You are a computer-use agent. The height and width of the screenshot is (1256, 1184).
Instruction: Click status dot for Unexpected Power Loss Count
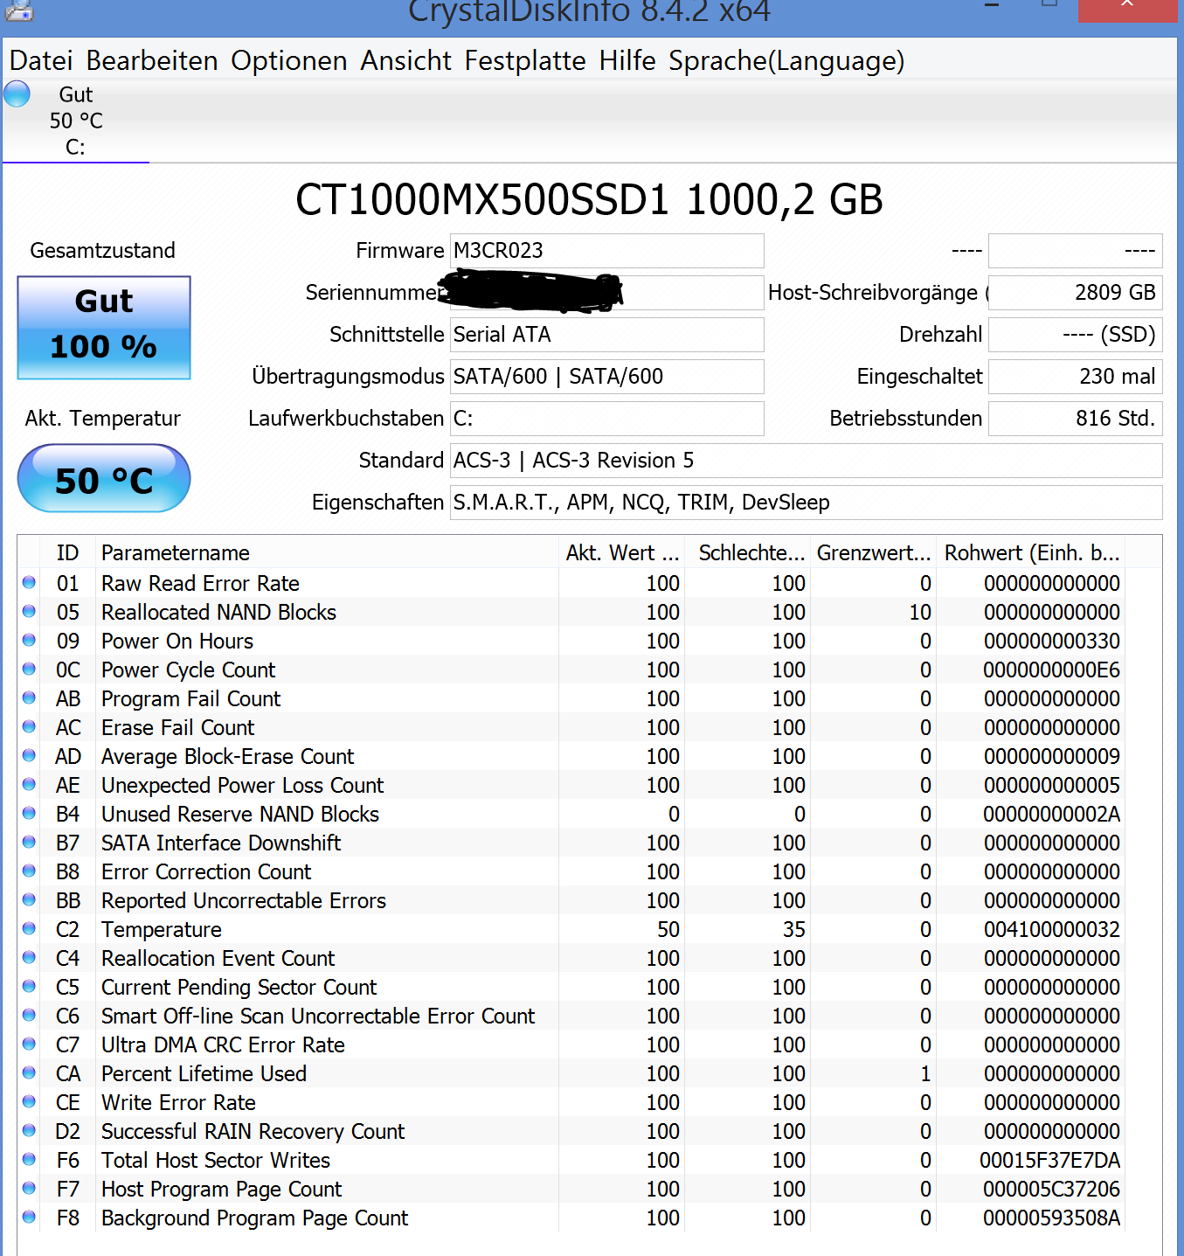pyautogui.click(x=29, y=784)
